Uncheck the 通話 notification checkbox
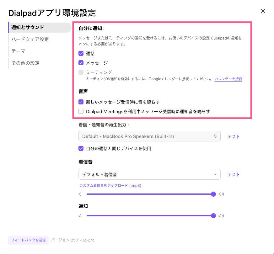 coord(81,53)
